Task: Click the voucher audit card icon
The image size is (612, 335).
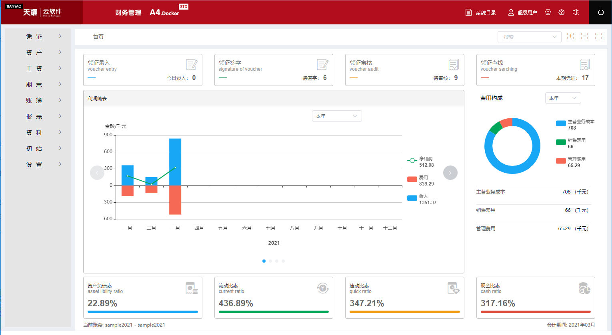Action: 453,65
